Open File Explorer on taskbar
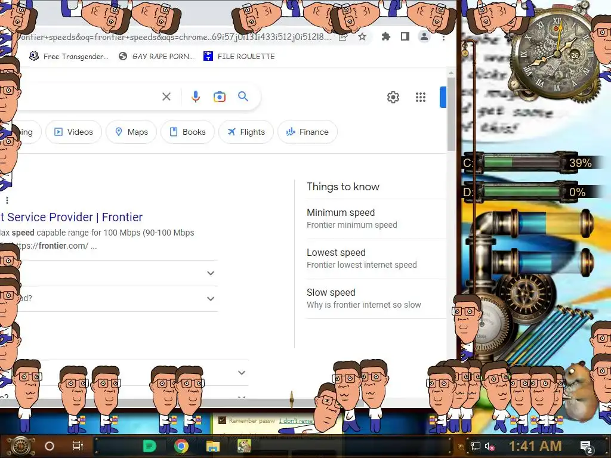The image size is (611, 458). pos(213,446)
